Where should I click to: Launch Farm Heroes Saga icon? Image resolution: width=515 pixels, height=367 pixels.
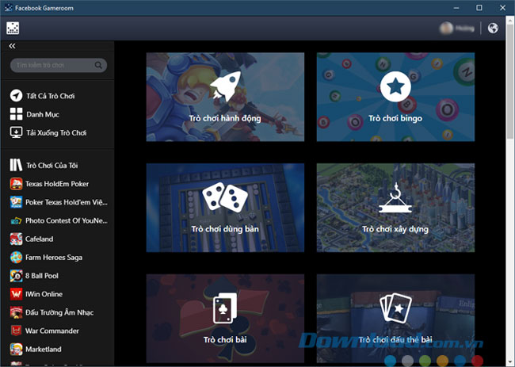point(16,258)
